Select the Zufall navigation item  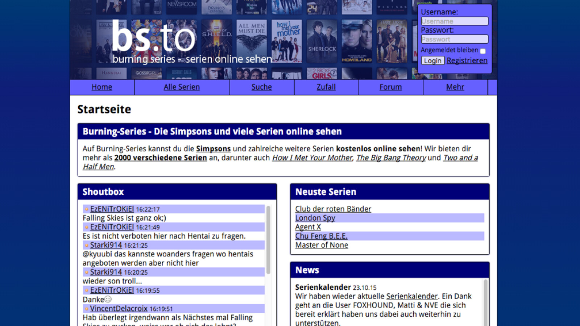[326, 87]
